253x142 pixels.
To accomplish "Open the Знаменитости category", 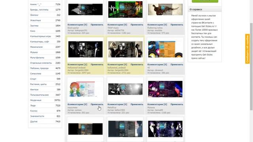I will [37, 116].
